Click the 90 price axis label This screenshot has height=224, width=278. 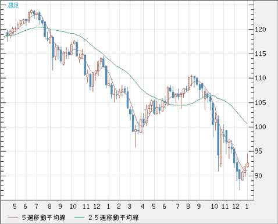[x=258, y=176]
